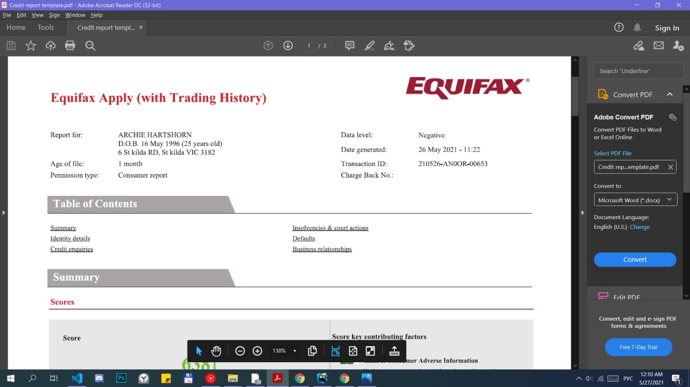
Task: Click the upload to cloud icon
Action: 51,46
